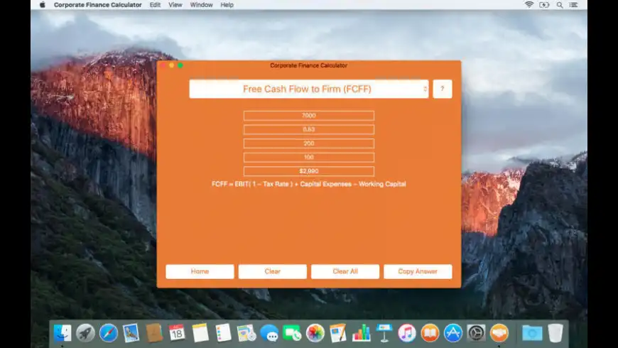This screenshot has height=348, width=618.
Task: Open iBooks orange book icon
Action: [x=430, y=333]
